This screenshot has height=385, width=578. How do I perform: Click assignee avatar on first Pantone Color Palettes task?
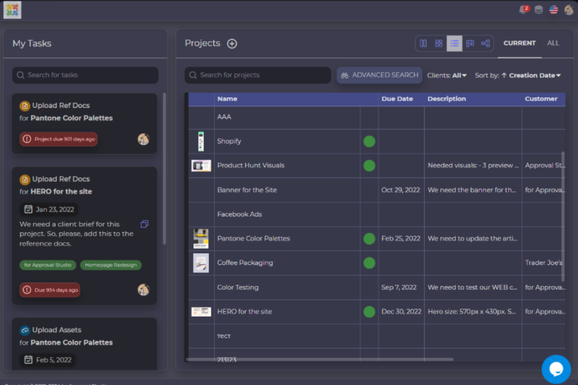point(143,139)
